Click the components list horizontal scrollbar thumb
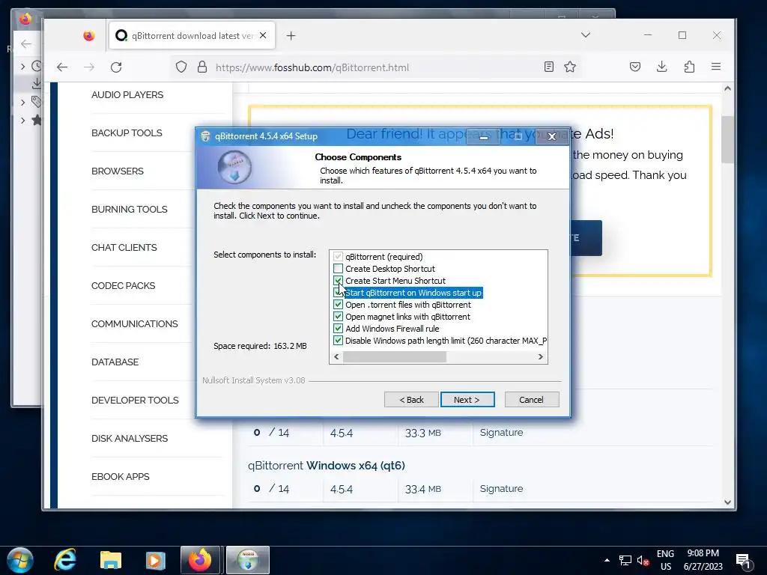 [395, 357]
